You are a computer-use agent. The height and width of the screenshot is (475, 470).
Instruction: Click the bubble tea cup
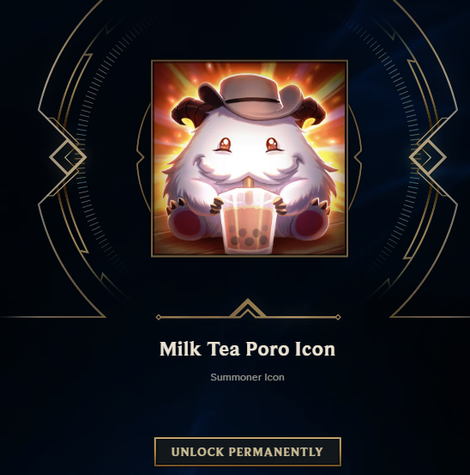click(x=249, y=221)
